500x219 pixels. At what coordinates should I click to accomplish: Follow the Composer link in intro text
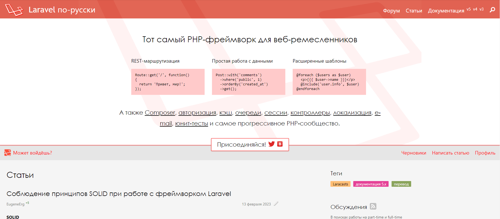pyautogui.click(x=160, y=113)
